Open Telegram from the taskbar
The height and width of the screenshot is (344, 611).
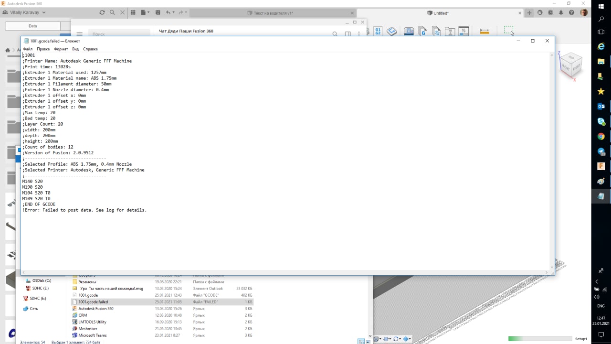[x=601, y=151]
